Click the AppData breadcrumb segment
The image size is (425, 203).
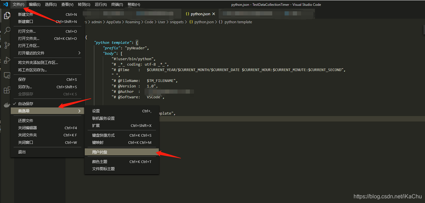tap(114, 22)
